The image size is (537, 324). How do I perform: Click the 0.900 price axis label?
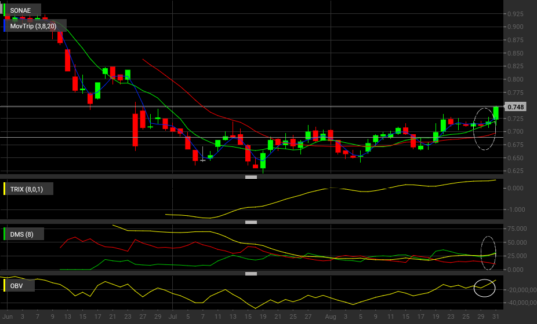(x=516, y=27)
